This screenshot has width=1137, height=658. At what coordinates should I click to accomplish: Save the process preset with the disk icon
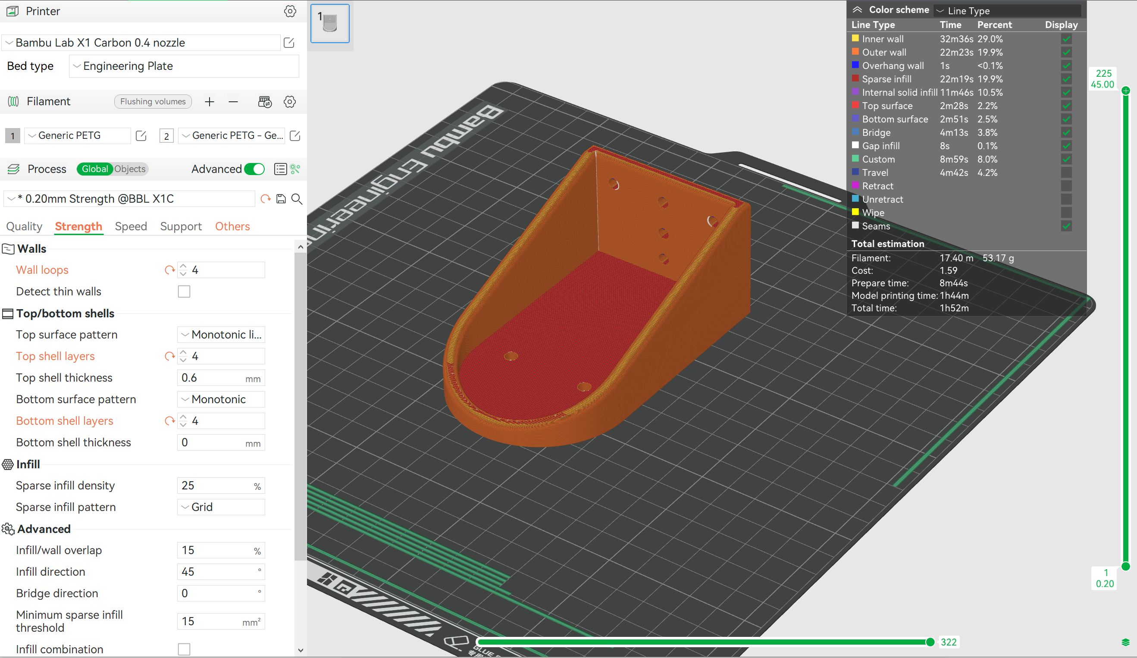coord(281,199)
